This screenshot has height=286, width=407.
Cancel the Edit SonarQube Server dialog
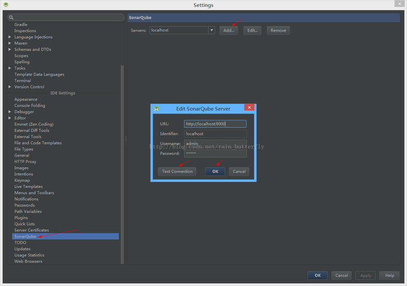pyautogui.click(x=239, y=172)
